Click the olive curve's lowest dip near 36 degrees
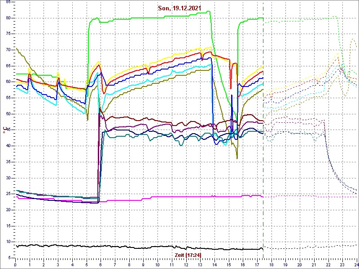Viewport: 359px width, 269px height. [x=237, y=158]
